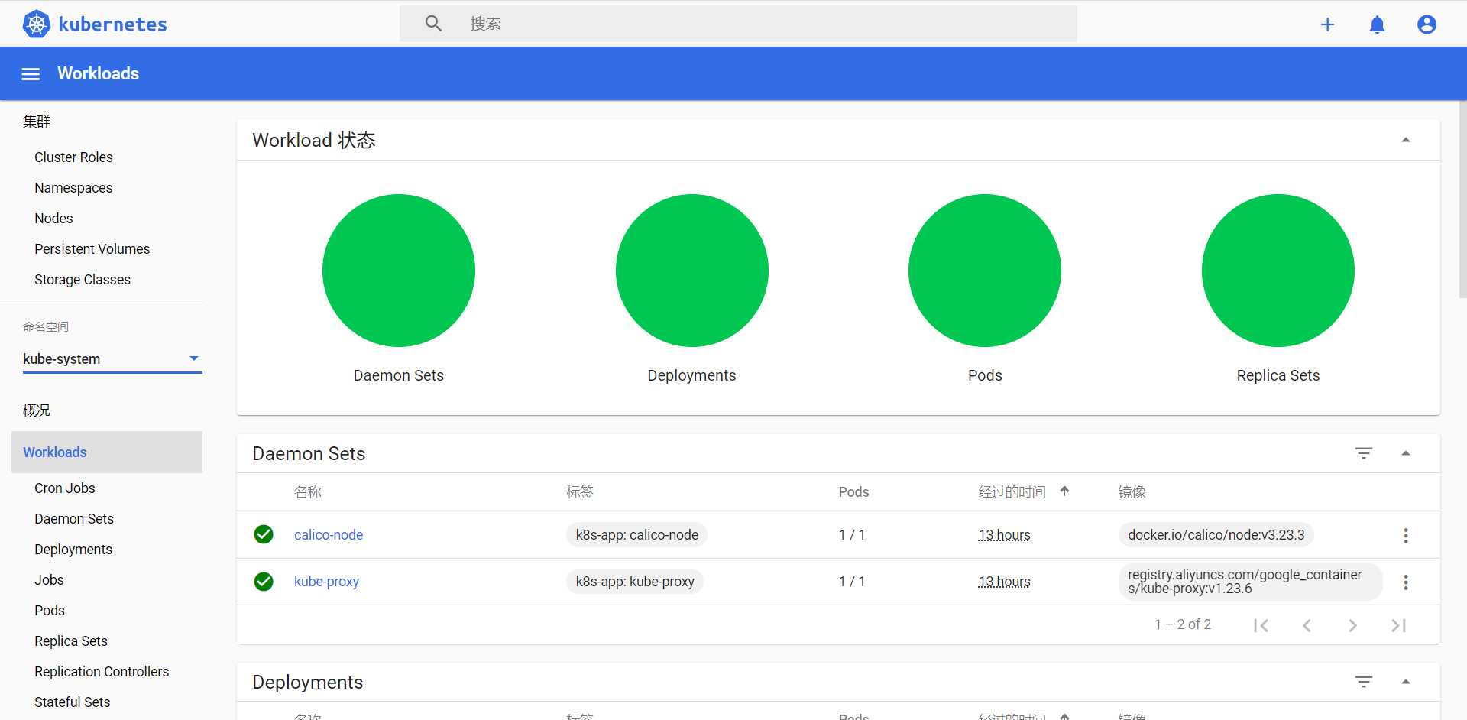The image size is (1467, 720).
Task: Open filter for Daemon Sets card
Action: (1364, 453)
